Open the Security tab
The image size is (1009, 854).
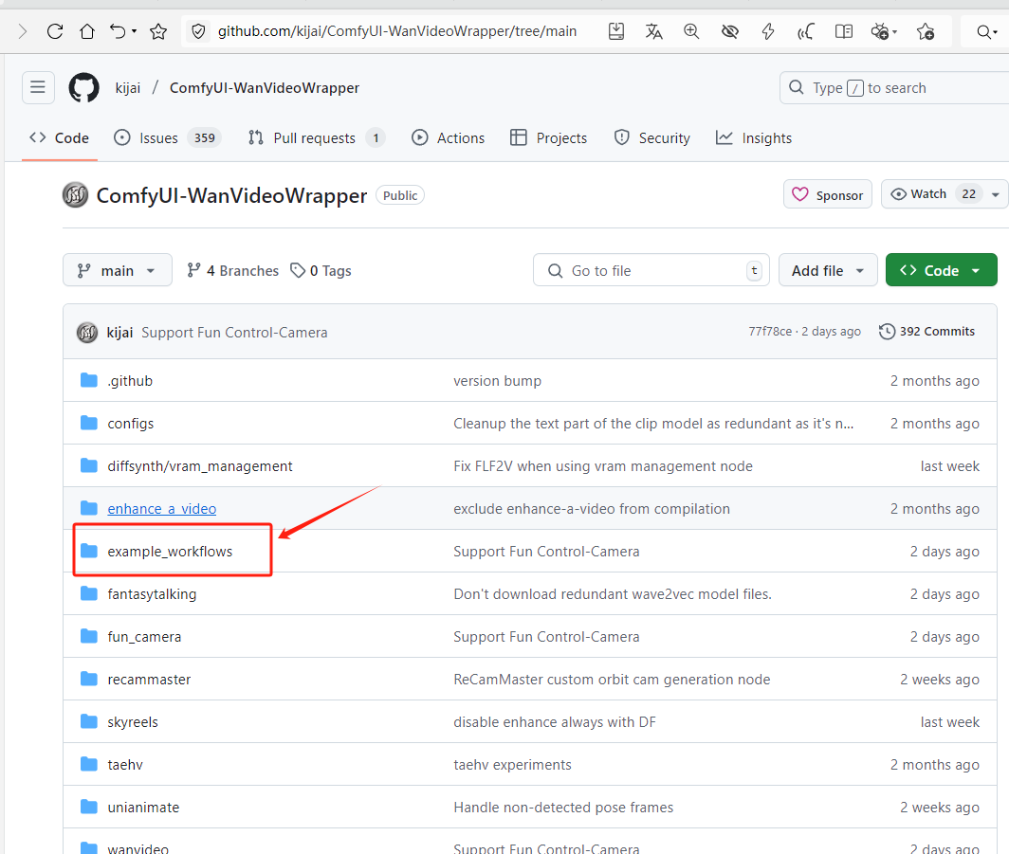[x=651, y=137]
